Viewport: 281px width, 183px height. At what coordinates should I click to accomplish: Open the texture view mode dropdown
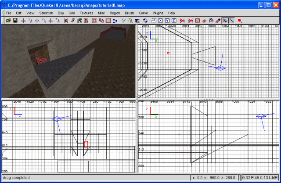pos(130,21)
